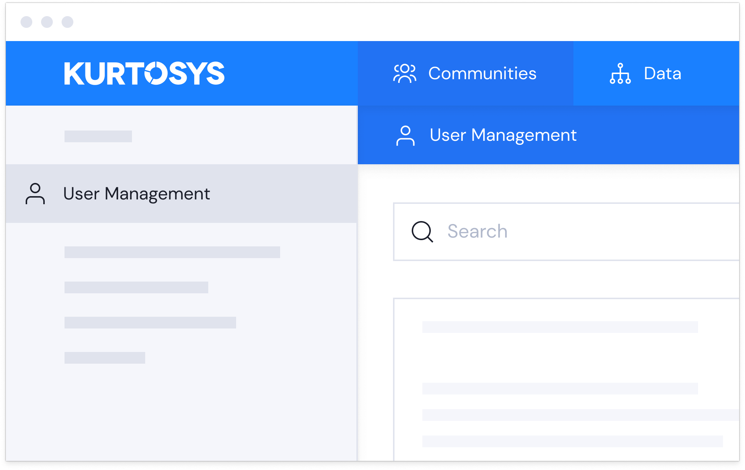Click person icon in sidebar User Management
745x470 pixels.
click(35, 194)
